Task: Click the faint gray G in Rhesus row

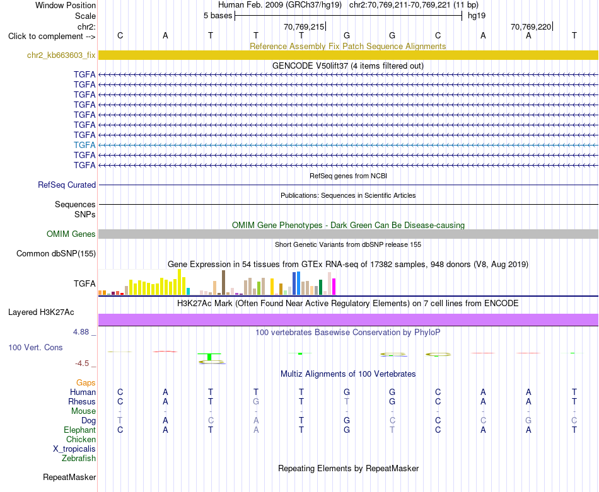Action: pyautogui.click(x=256, y=401)
